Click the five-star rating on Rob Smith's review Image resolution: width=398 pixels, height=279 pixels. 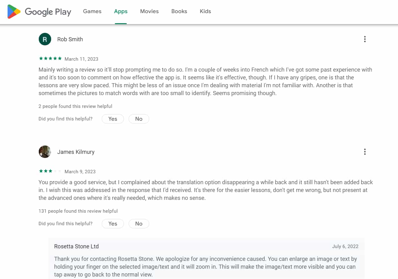50,58
